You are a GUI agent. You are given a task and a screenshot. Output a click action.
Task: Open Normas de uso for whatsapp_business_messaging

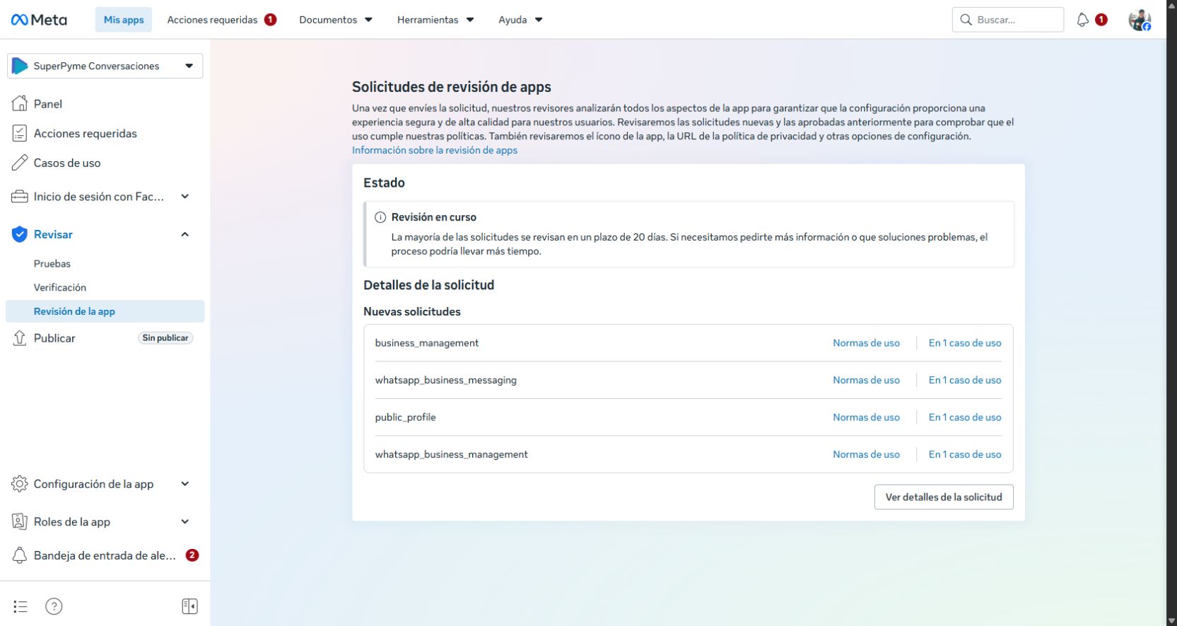click(x=866, y=380)
